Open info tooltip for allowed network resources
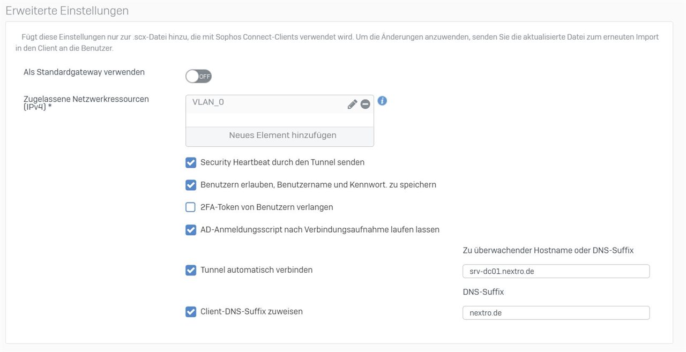Screen dimensions: 686x352 [x=382, y=101]
